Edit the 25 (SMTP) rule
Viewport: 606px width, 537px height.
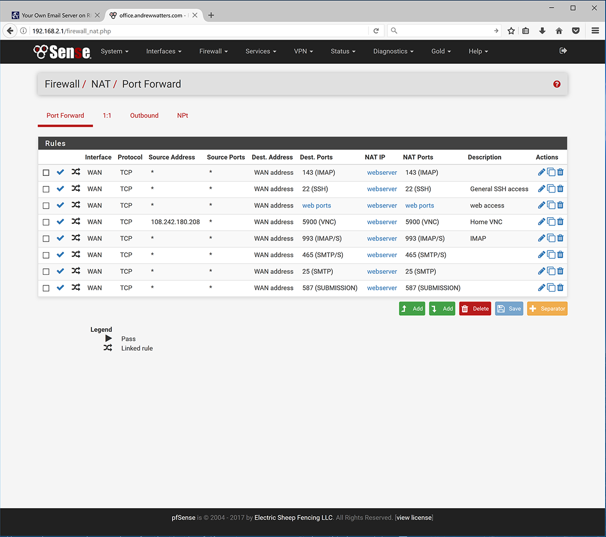[x=541, y=271]
